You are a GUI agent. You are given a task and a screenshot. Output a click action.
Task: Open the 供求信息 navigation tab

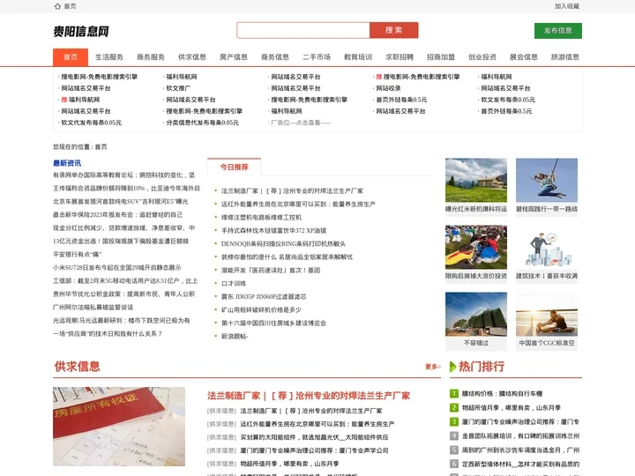(x=192, y=57)
